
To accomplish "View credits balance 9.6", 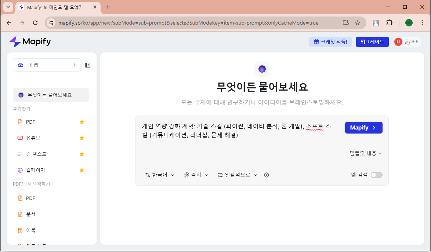I will click(x=412, y=42).
